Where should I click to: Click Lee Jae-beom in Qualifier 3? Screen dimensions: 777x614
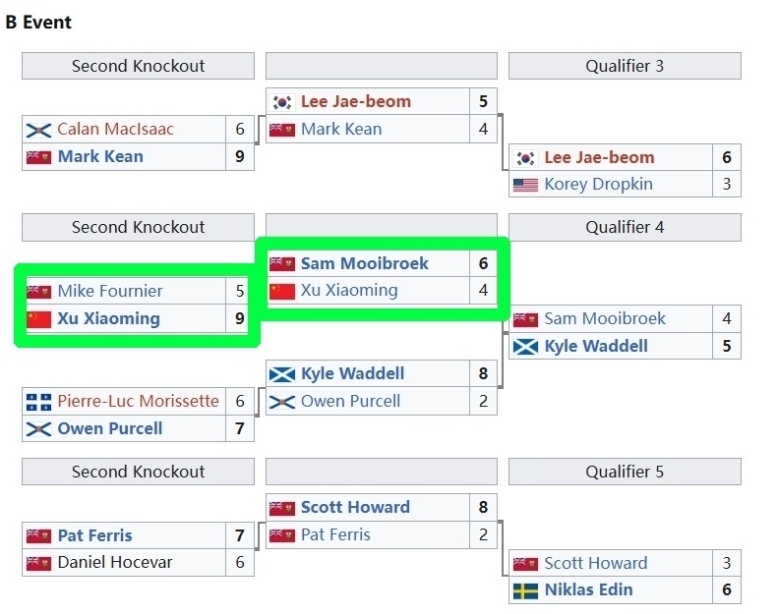[599, 157]
